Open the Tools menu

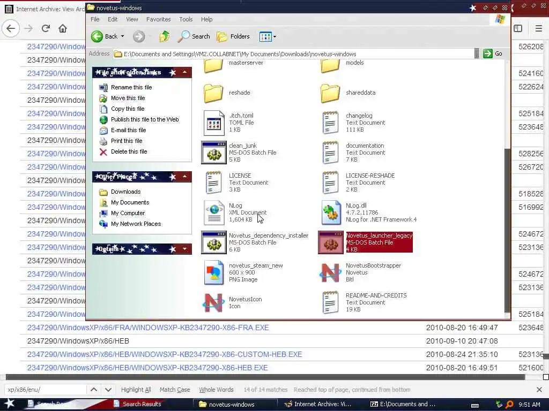pos(186,19)
